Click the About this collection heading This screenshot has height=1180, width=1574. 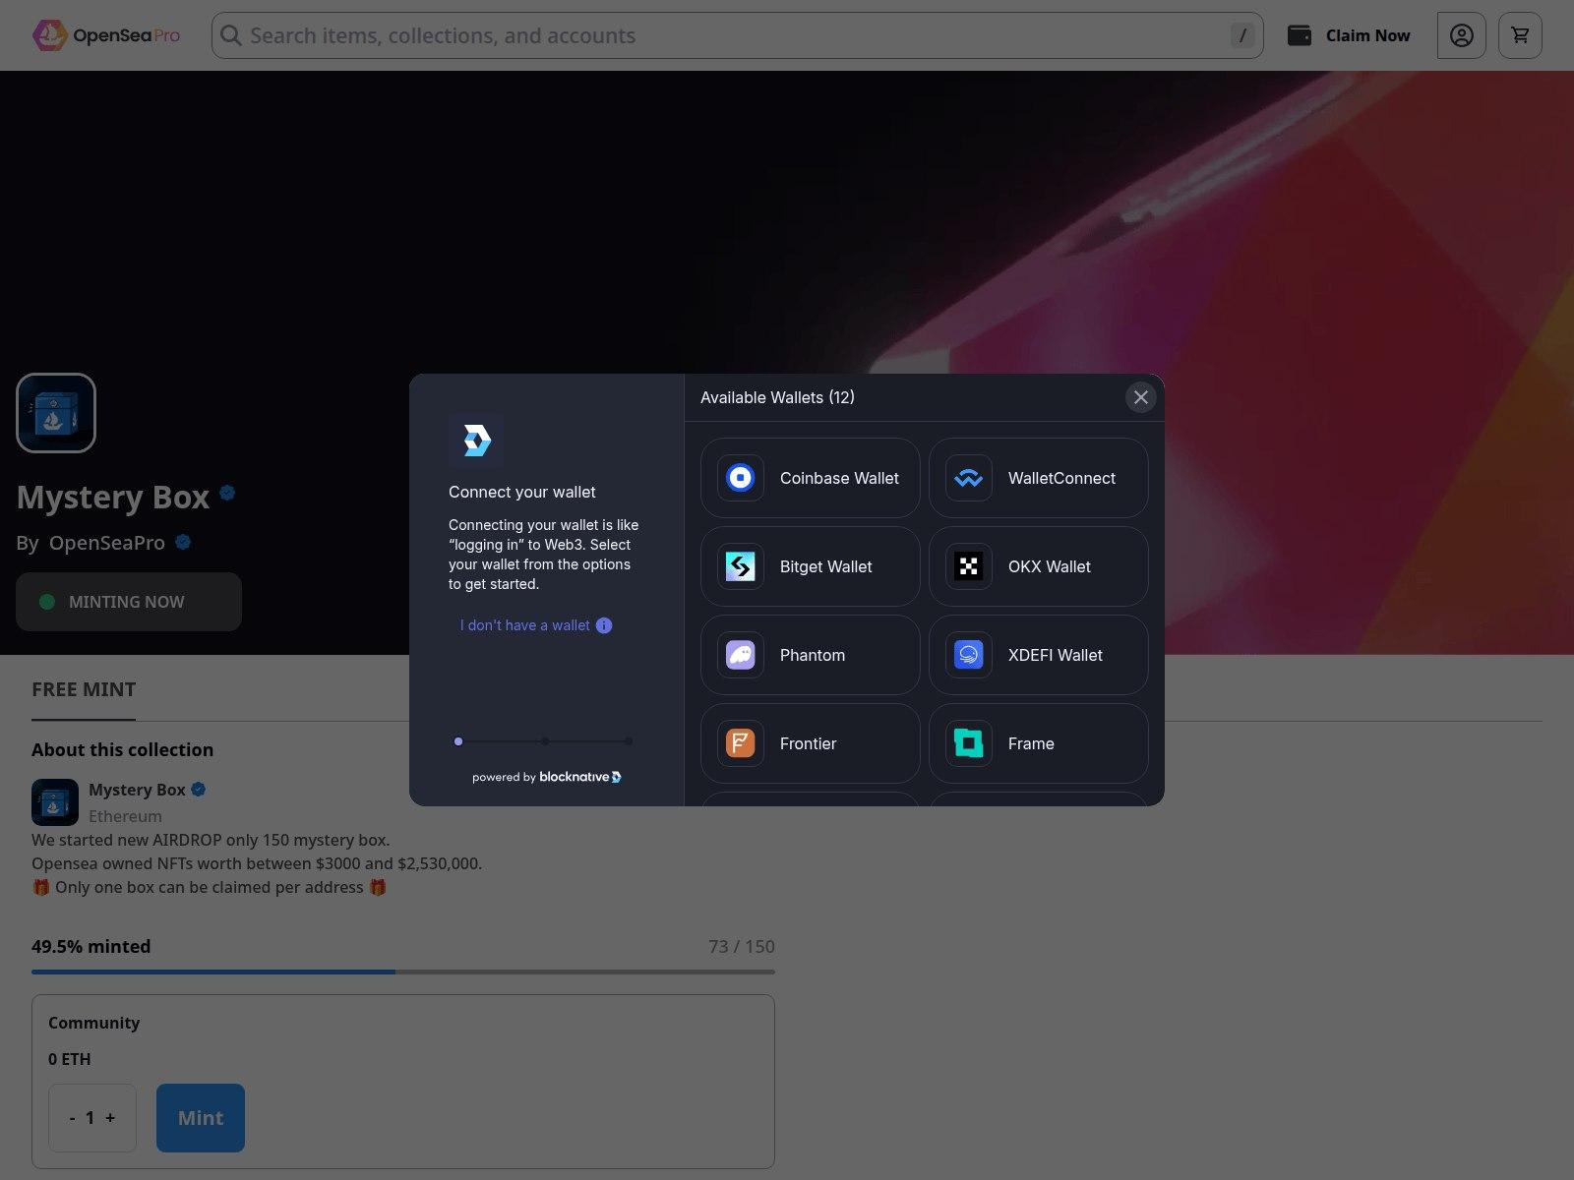[x=123, y=749]
